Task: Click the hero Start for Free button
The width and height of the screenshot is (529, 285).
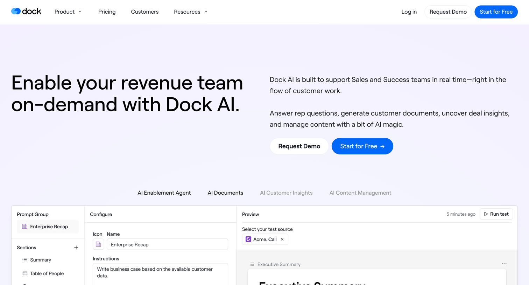Action: pos(362,146)
